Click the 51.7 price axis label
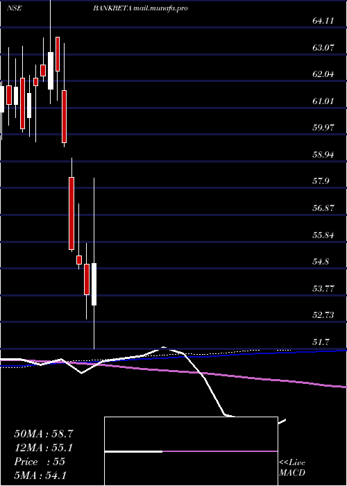 (320, 342)
